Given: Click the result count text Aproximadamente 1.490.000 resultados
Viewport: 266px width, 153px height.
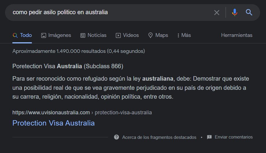Looking at the screenshot, I should coord(78,51).
